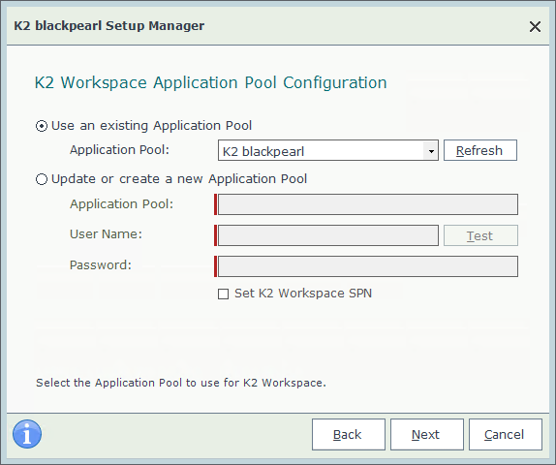Screen dimensions: 556x465
Task: Click the Test credentials button
Action: [x=480, y=235]
